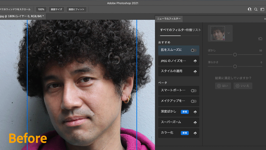Switch to すべてのフィルター tab
This screenshot has width=266, height=150.
[x=173, y=30]
